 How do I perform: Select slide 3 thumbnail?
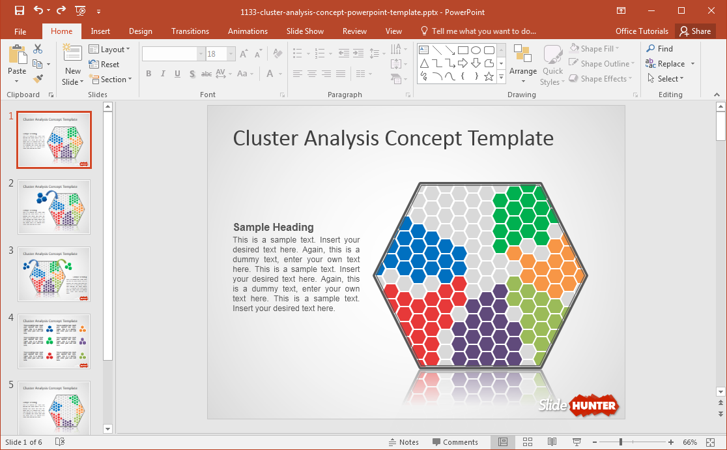point(54,274)
